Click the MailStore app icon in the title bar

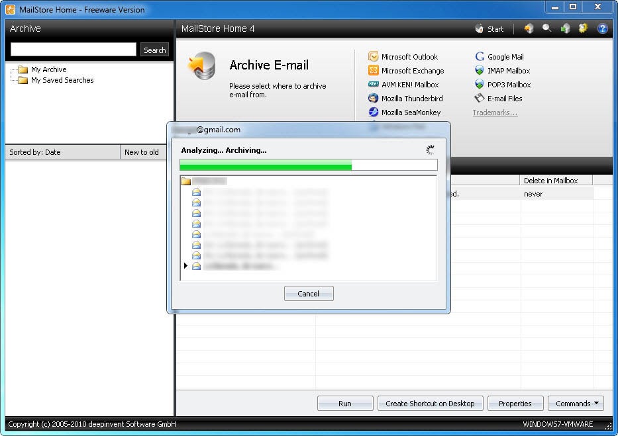click(x=10, y=9)
